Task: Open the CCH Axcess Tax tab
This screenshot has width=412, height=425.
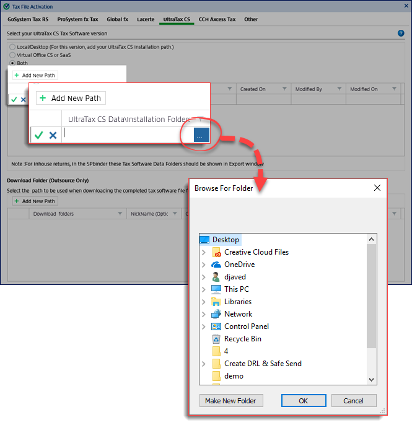Action: 217,19
